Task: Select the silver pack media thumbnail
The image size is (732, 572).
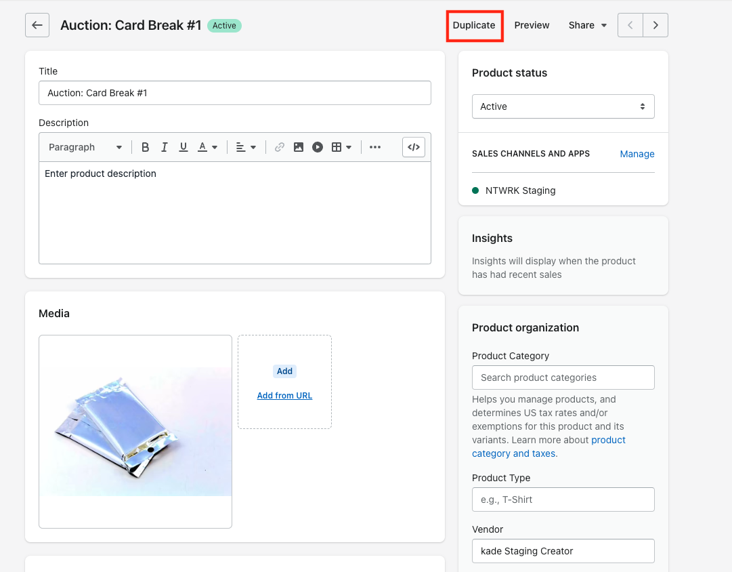Action: click(135, 432)
